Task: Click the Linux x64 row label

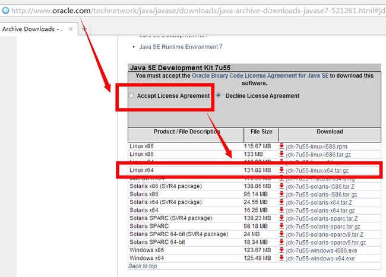Action: tap(141, 170)
